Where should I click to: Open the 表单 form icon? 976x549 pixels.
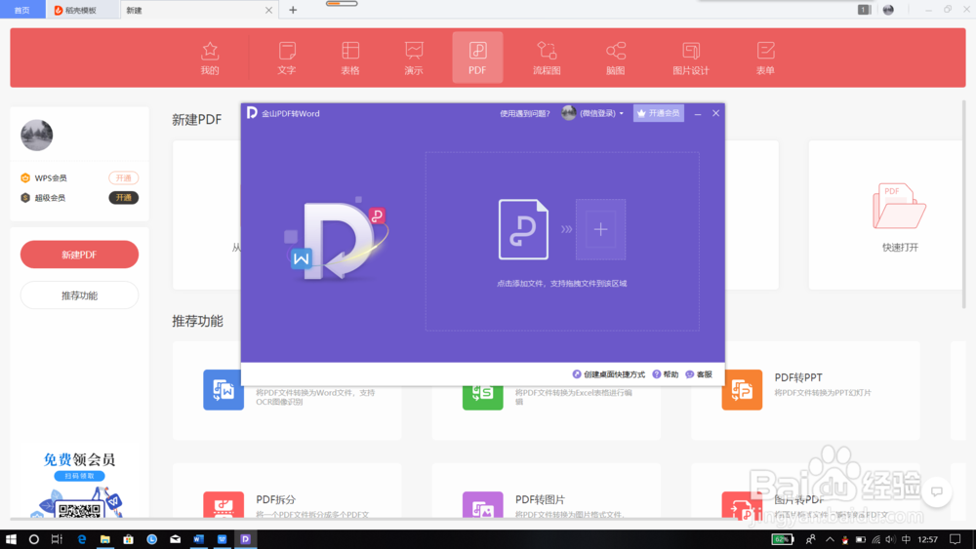tap(765, 58)
